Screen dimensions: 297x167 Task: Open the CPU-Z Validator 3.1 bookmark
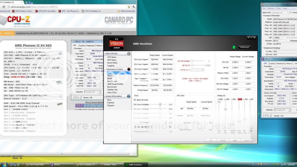93,11
